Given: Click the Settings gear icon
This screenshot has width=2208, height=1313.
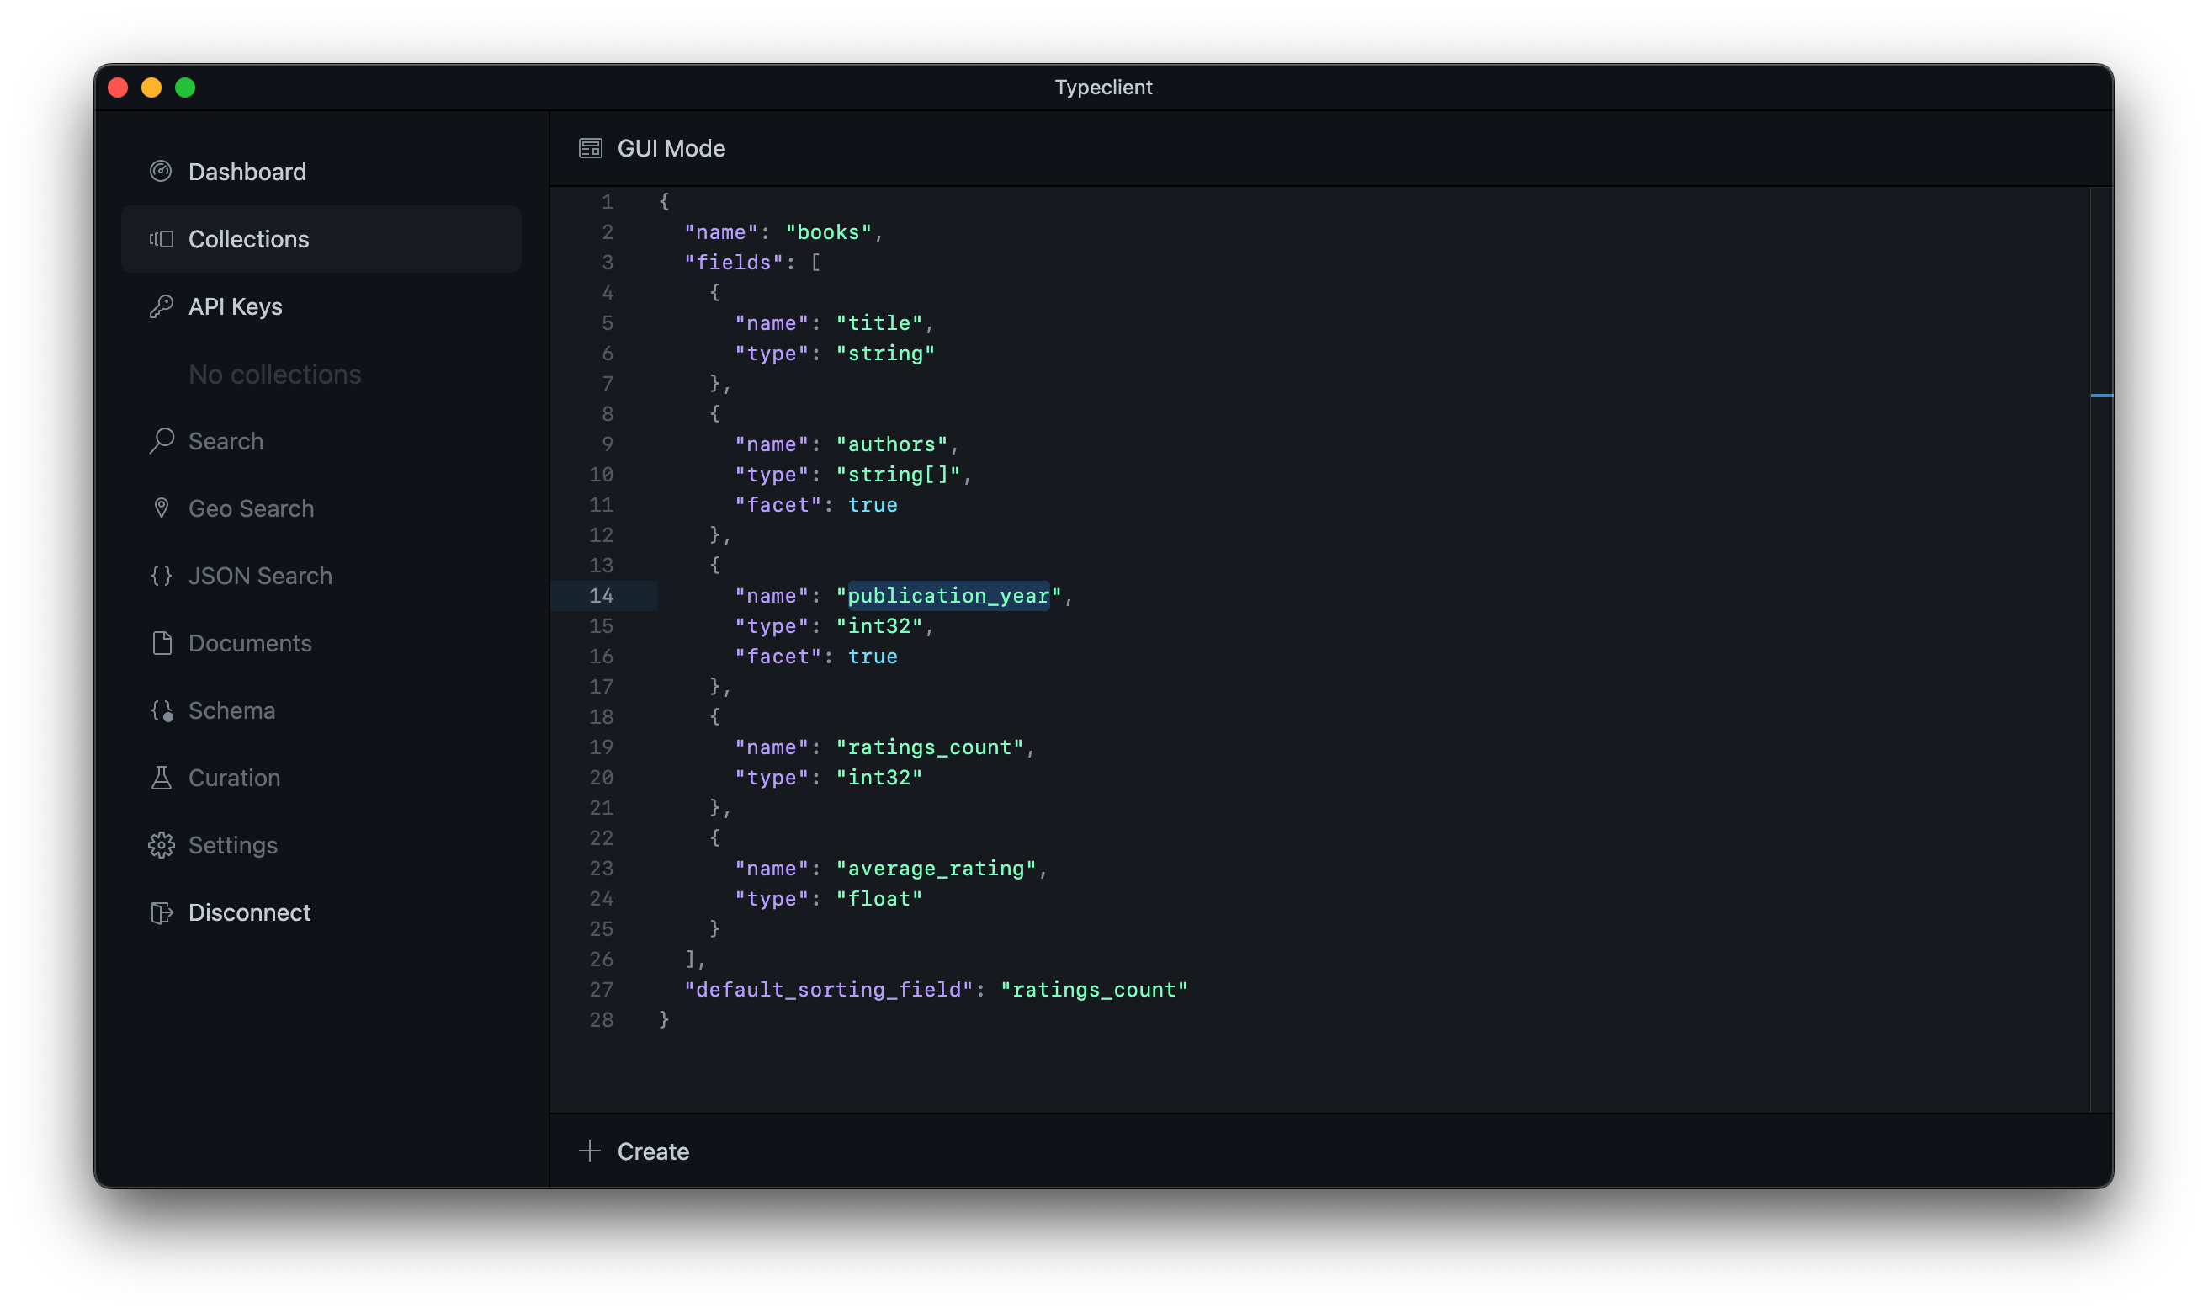Looking at the screenshot, I should pyautogui.click(x=161, y=844).
